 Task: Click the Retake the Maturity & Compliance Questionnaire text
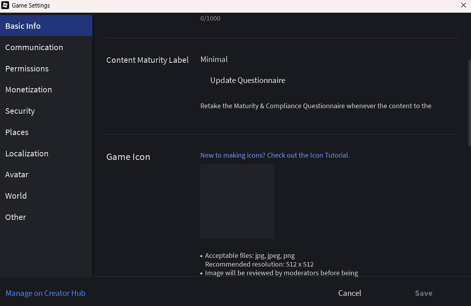pyautogui.click(x=316, y=106)
